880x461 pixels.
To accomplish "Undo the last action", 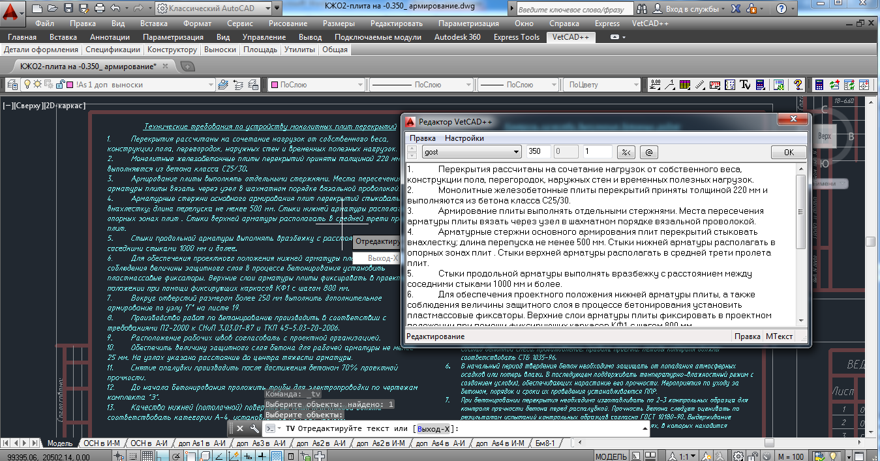I will coord(115,8).
